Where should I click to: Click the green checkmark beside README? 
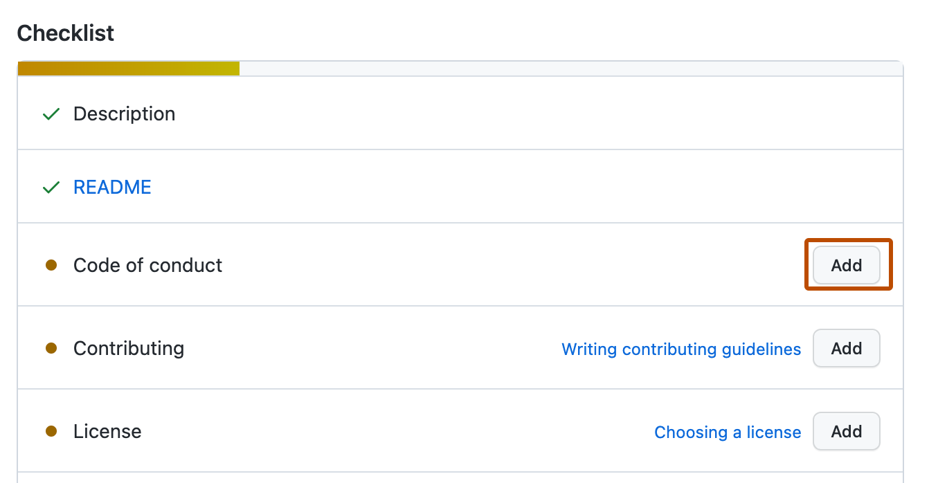point(51,187)
